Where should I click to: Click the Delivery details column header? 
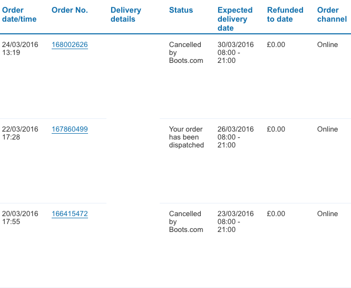pyautogui.click(x=126, y=14)
